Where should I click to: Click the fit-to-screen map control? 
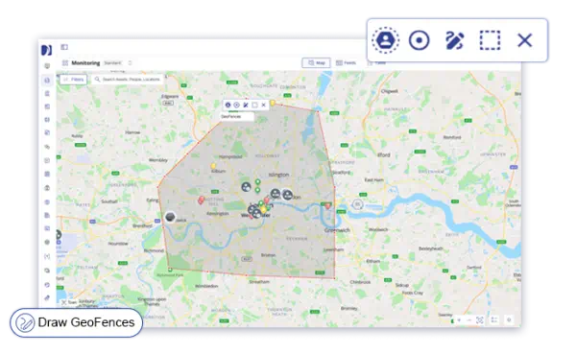click(480, 320)
